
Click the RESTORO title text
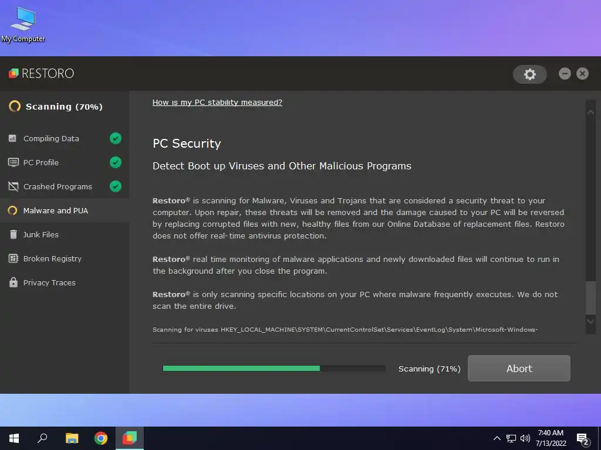[x=48, y=73]
